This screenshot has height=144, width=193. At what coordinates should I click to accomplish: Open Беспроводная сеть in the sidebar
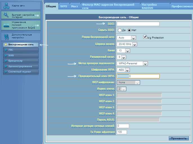pos(21,45)
